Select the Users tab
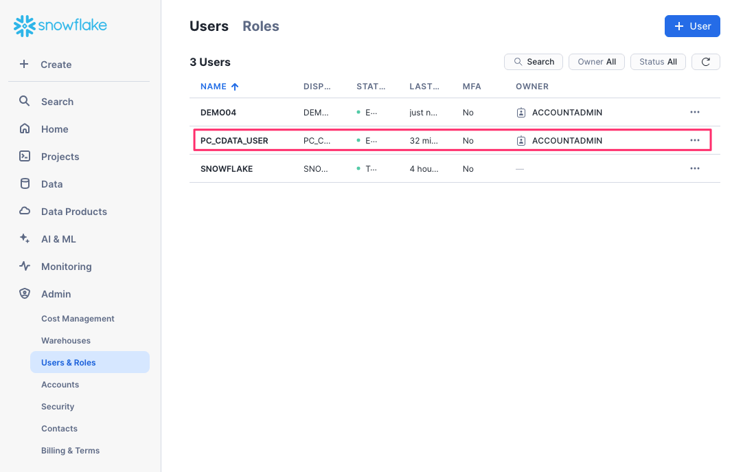 click(x=209, y=26)
